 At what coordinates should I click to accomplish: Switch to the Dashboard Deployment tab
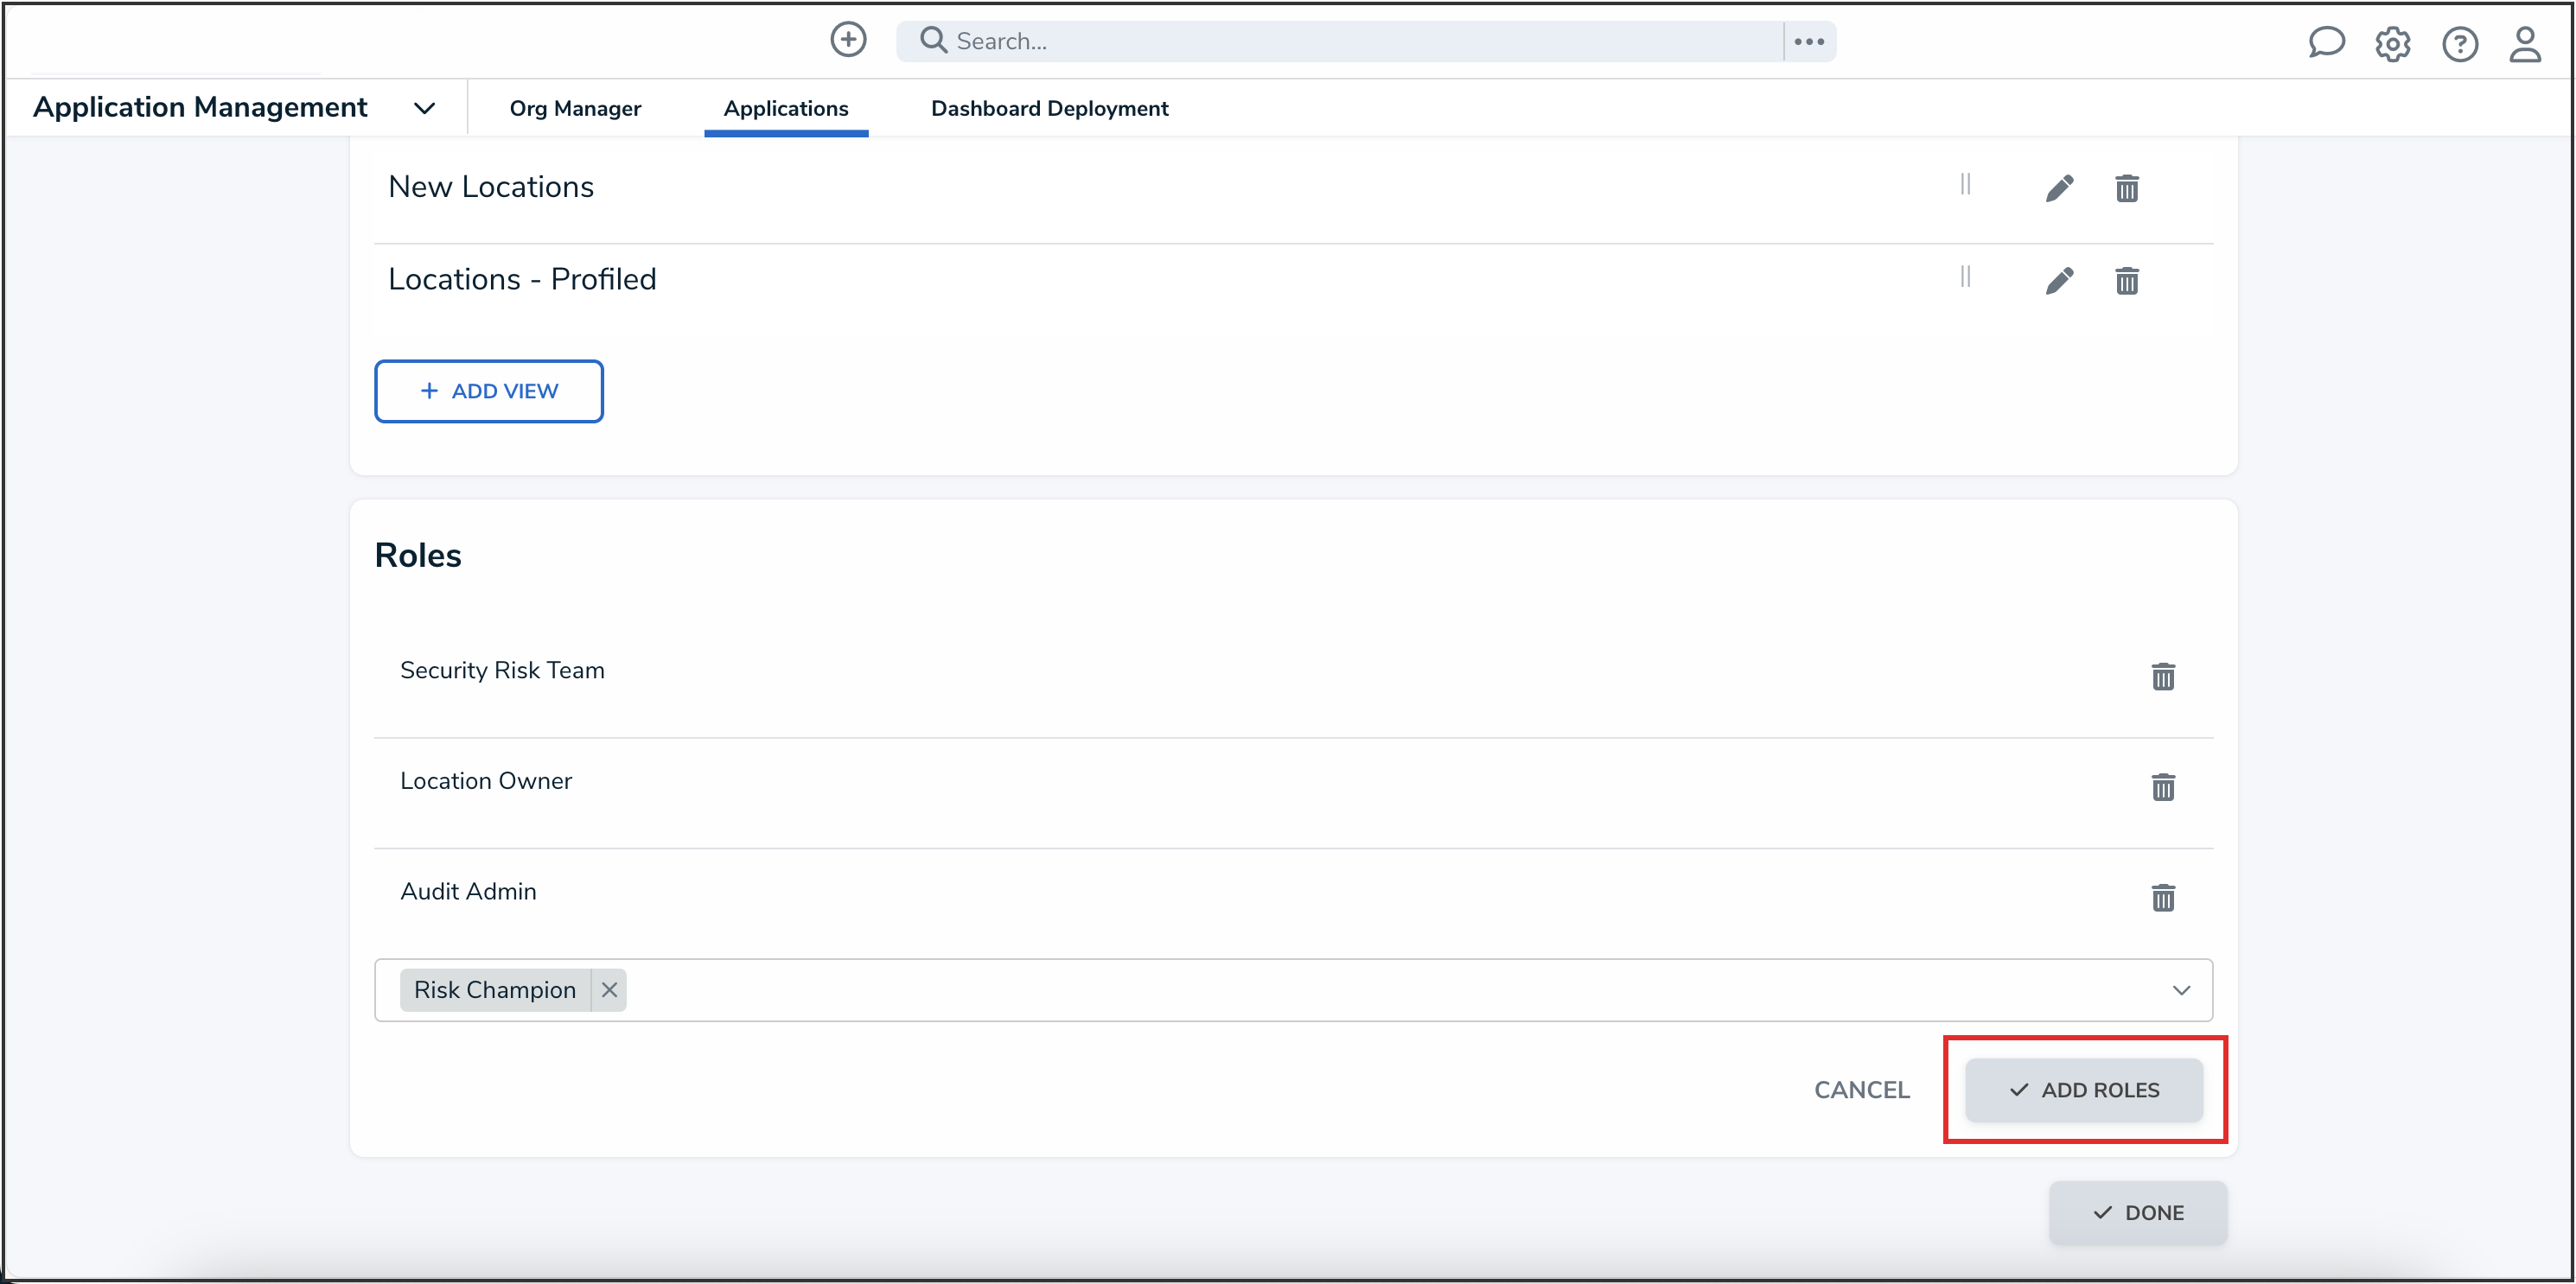click(x=1049, y=108)
